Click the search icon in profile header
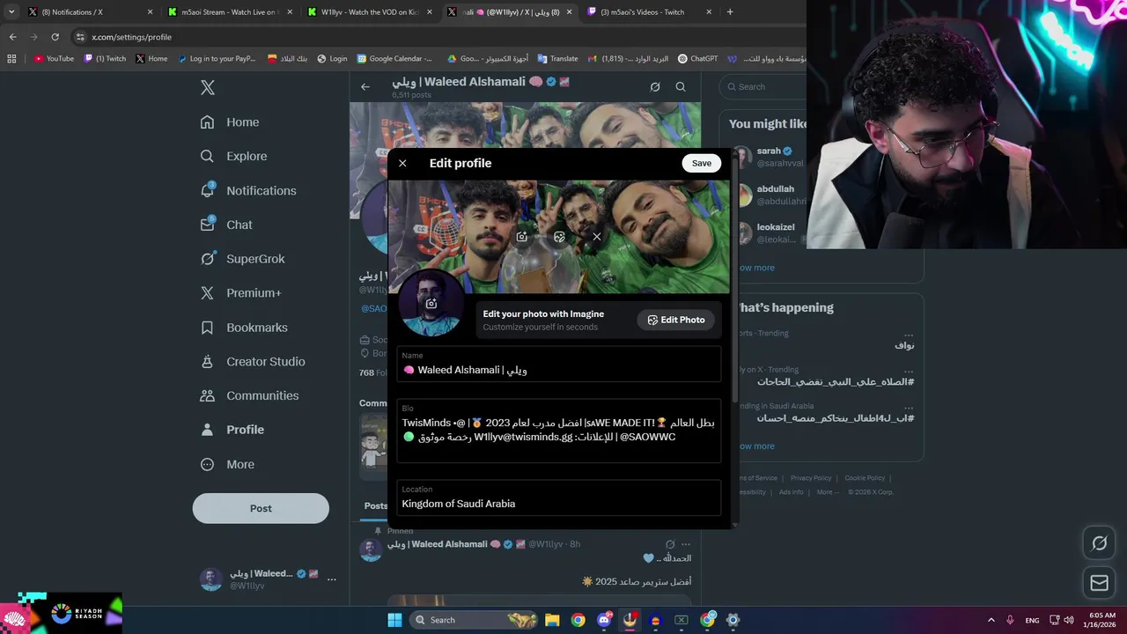Screen dimensions: 1127x634 (681, 87)
